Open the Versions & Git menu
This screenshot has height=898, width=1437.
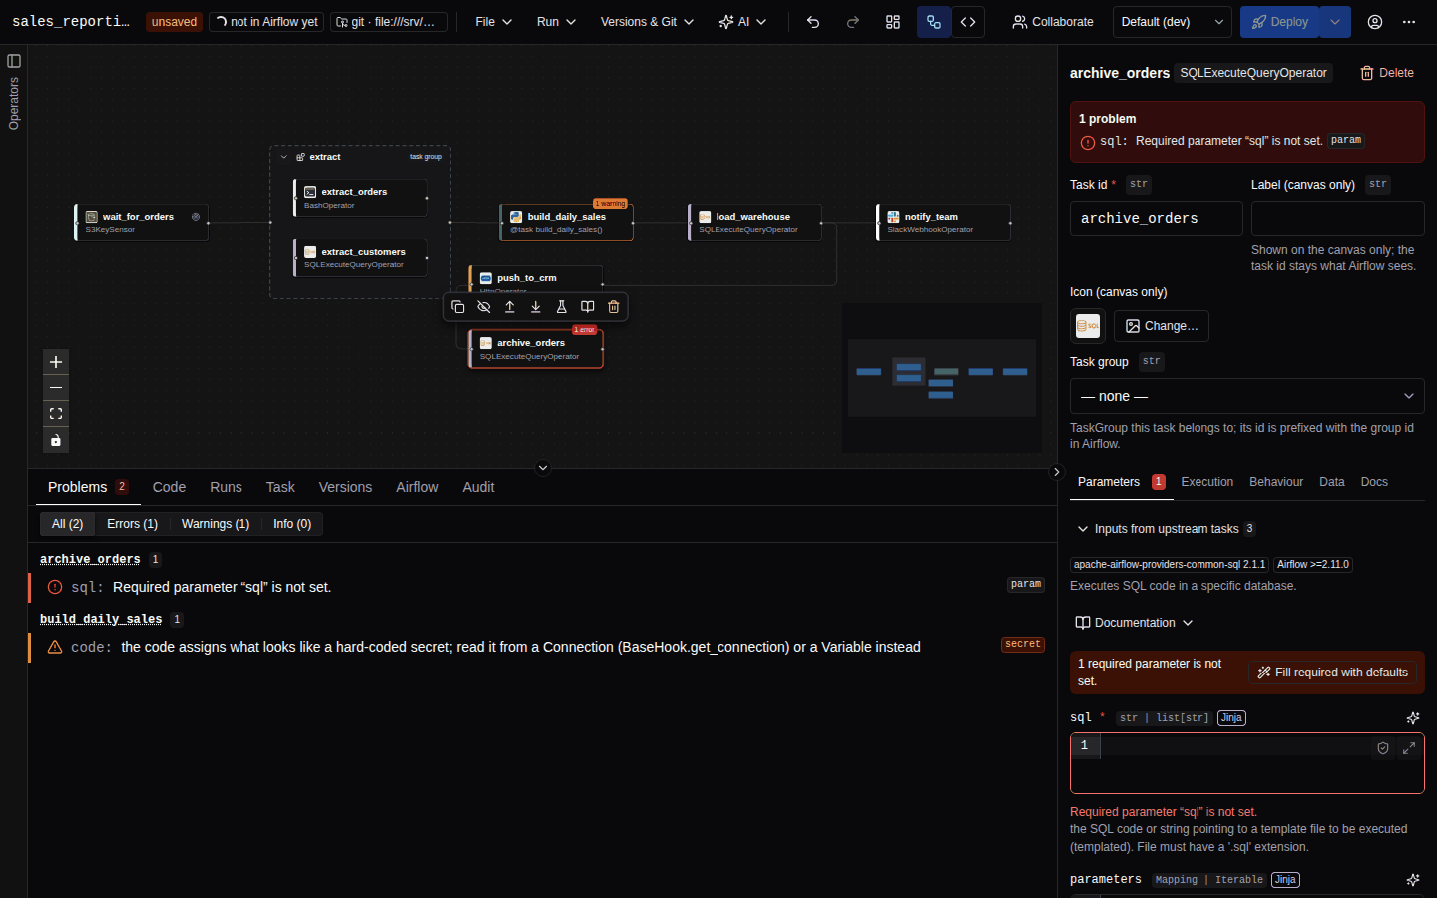coord(647,22)
